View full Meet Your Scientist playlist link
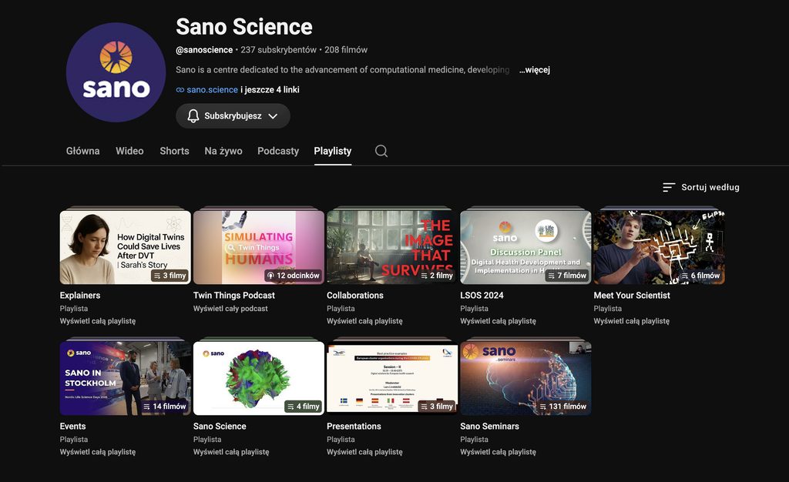Screen dimensions: 789x482 [x=632, y=321]
